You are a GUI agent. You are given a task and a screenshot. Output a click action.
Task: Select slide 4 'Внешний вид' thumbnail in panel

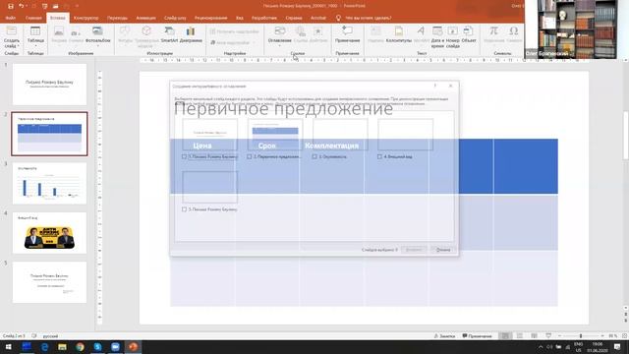coord(49,233)
